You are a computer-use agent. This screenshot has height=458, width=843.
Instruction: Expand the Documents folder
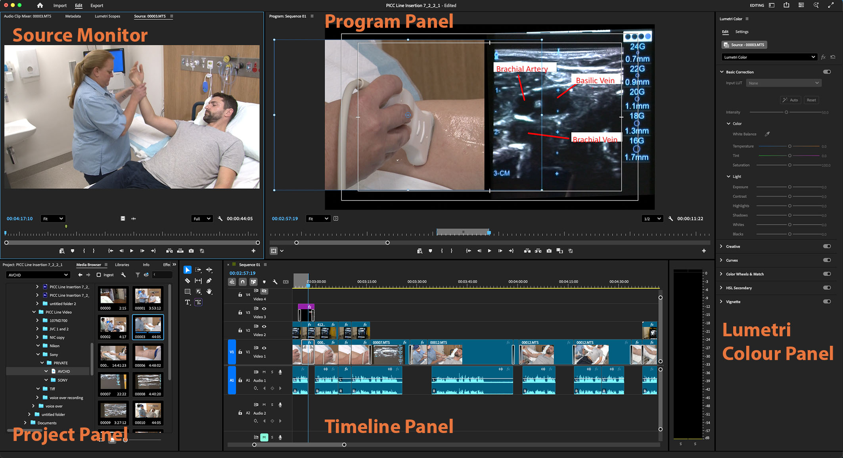[x=25, y=423]
